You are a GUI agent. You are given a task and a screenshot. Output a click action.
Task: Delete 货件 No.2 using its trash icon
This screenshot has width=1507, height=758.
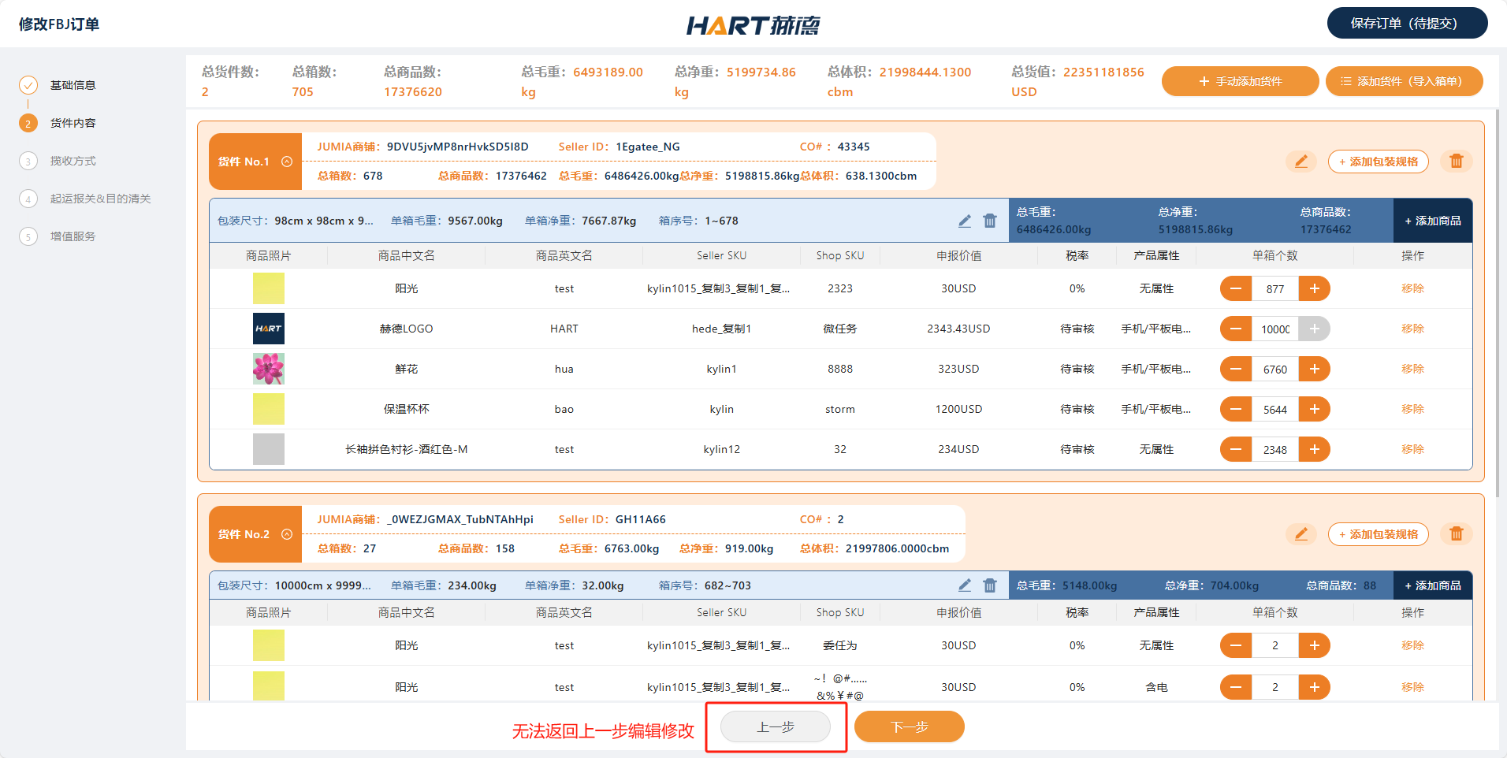(x=1456, y=534)
